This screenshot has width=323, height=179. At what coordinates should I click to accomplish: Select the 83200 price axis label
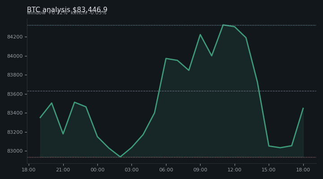(x=15, y=132)
